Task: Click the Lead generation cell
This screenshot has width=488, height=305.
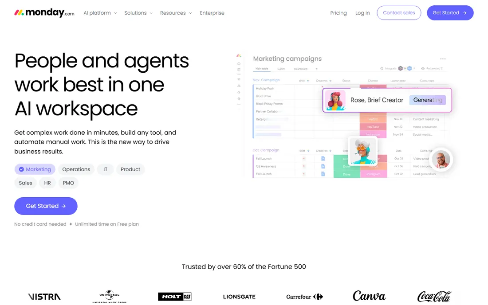Action: click(424, 174)
